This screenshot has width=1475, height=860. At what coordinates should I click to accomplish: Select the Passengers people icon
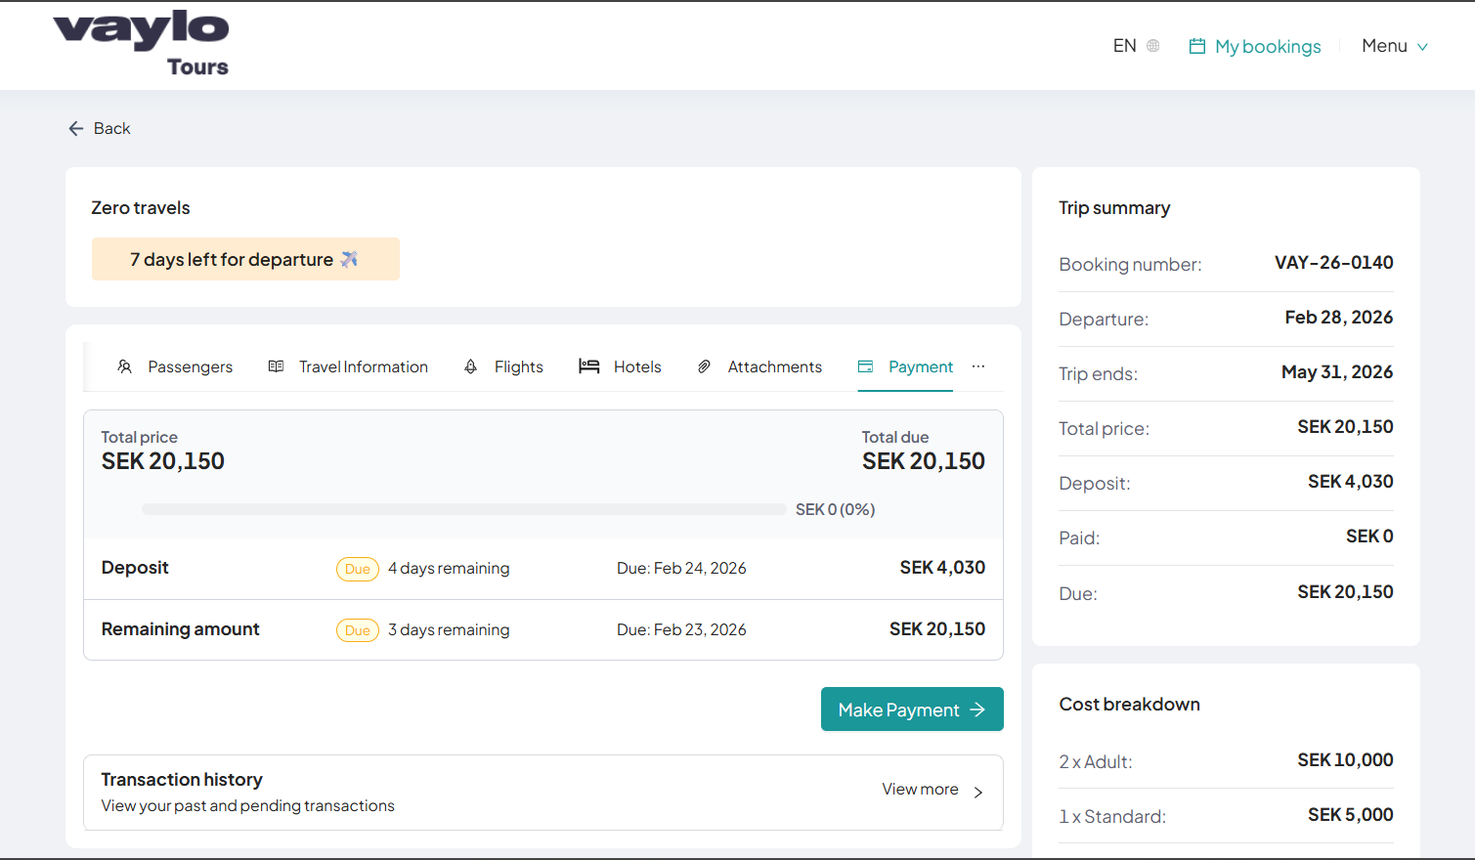pyautogui.click(x=124, y=365)
